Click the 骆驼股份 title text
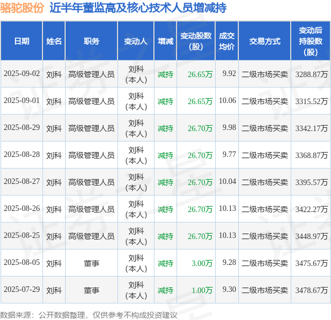331x320 pixels. tap(22, 8)
